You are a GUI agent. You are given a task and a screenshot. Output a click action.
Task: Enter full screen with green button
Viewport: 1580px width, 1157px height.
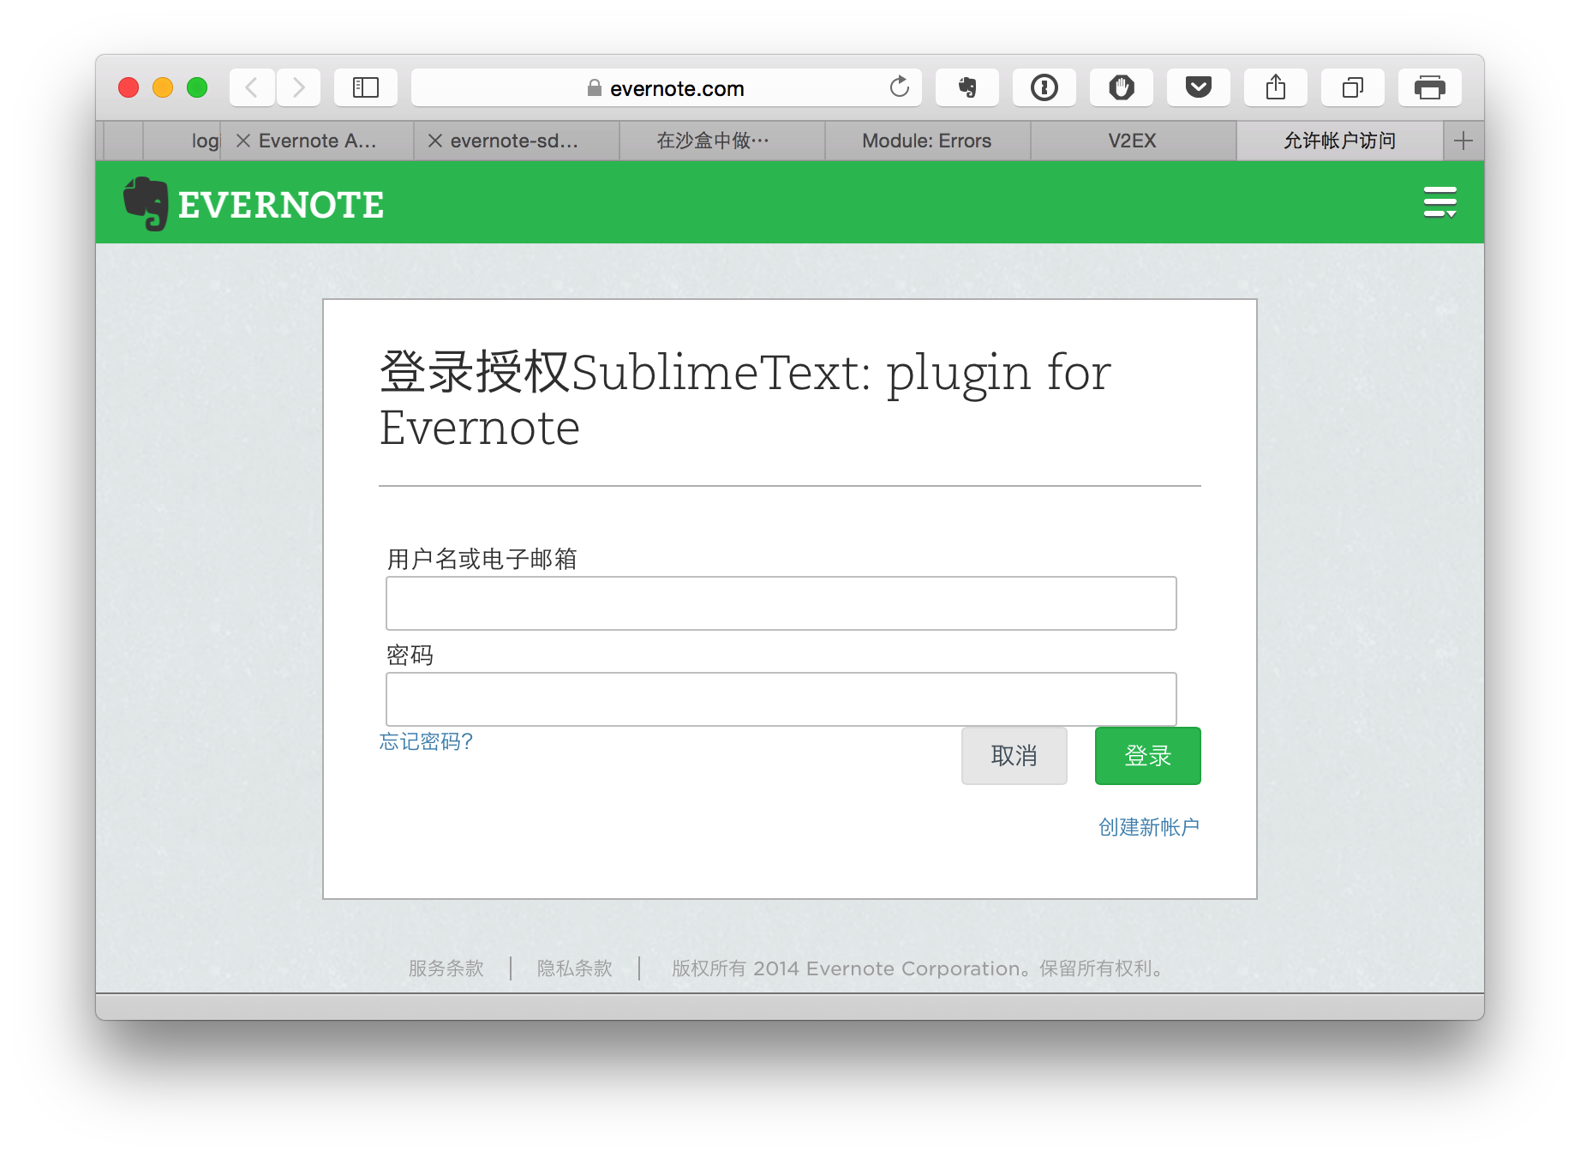(x=197, y=87)
